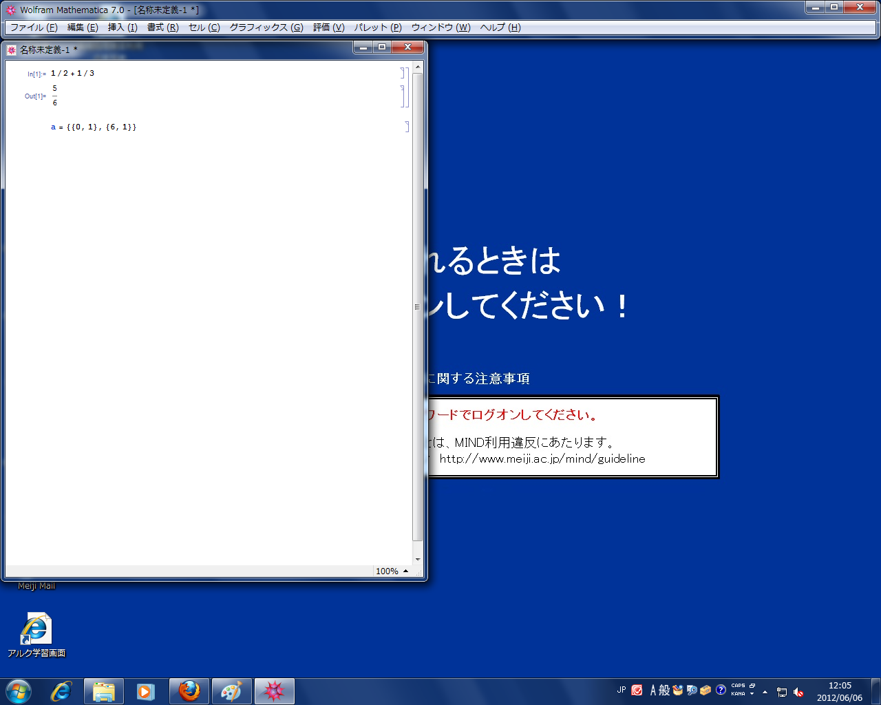Open the 書式 (R) menu

162,28
